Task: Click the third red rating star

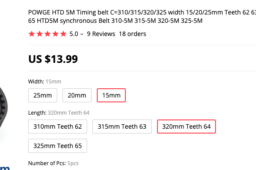Action: [48, 34]
